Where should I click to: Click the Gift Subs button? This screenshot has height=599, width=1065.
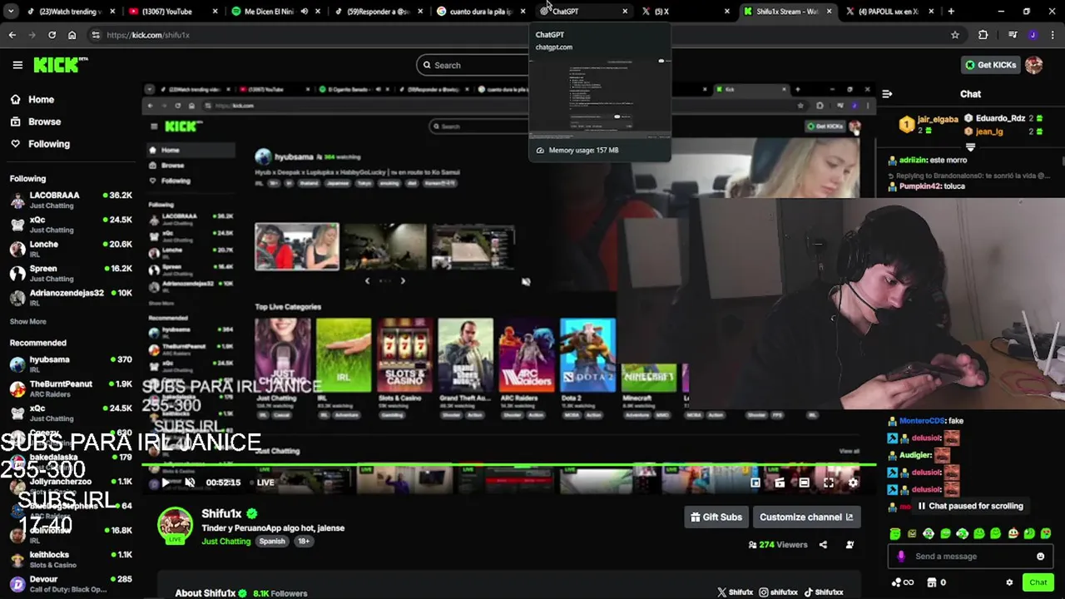click(716, 517)
